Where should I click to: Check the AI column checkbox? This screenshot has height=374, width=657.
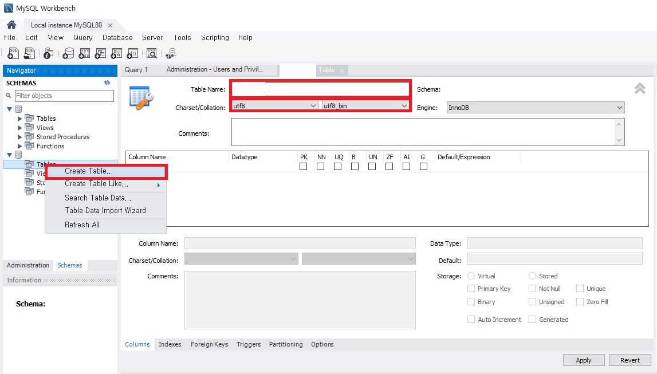[x=407, y=166]
